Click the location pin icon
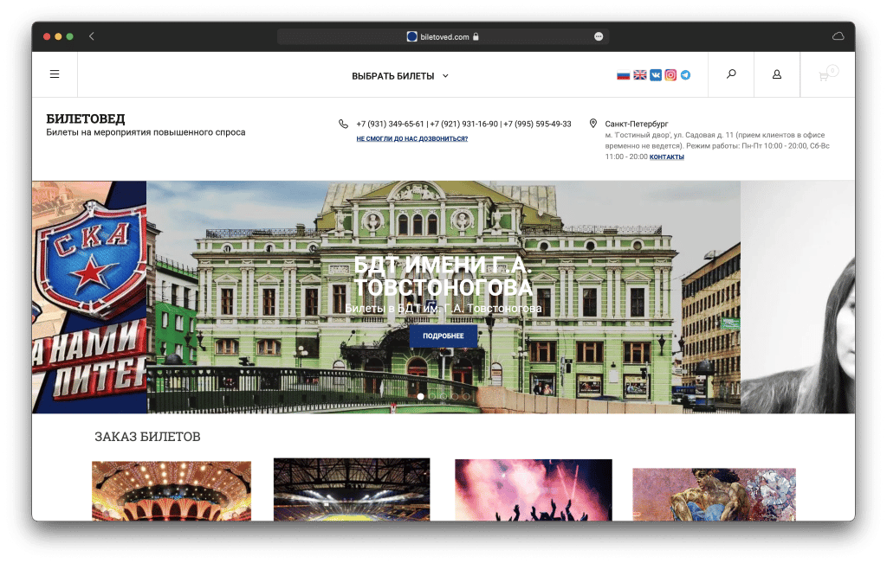Viewport: 887px width, 563px height. (592, 123)
